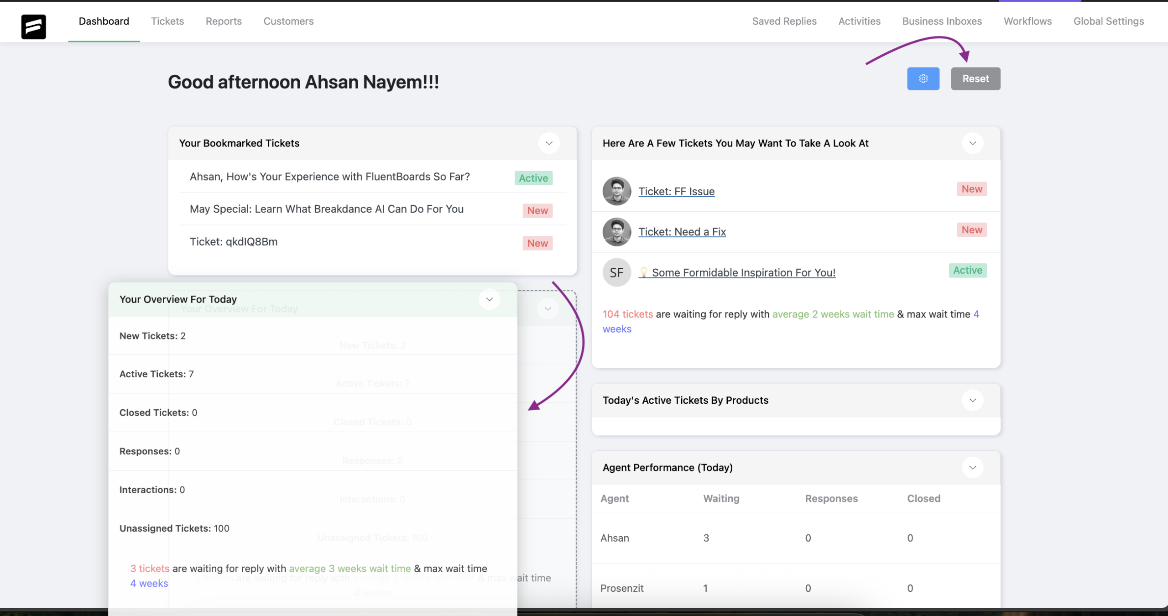1168x616 pixels.
Task: Open the Workflows section
Action: [x=1027, y=21]
